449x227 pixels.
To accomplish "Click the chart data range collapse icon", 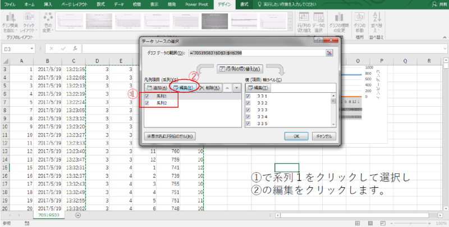I will [330, 53].
